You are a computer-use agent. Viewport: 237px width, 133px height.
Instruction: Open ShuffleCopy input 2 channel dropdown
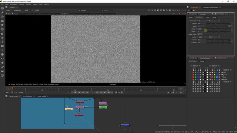click(214, 66)
